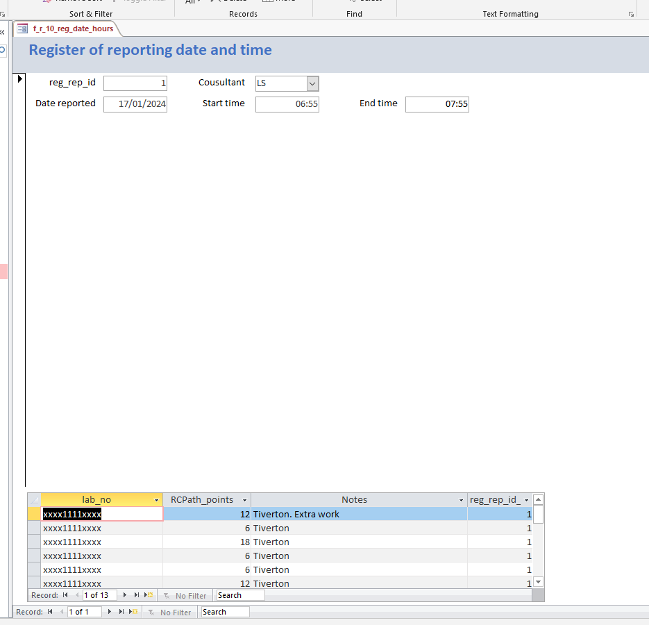Click the selected lab_no cell xxxx1111xxxx
The height and width of the screenshot is (625, 649).
click(x=102, y=514)
